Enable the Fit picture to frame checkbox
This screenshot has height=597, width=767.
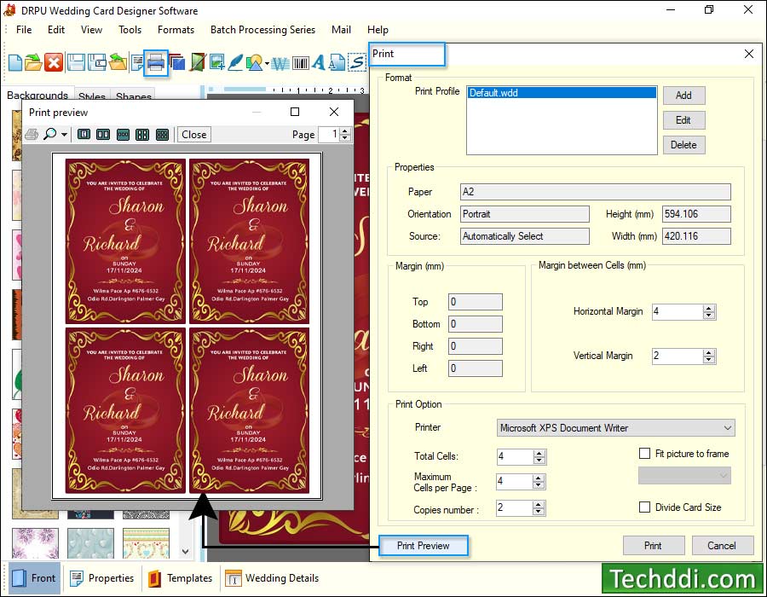coord(645,453)
